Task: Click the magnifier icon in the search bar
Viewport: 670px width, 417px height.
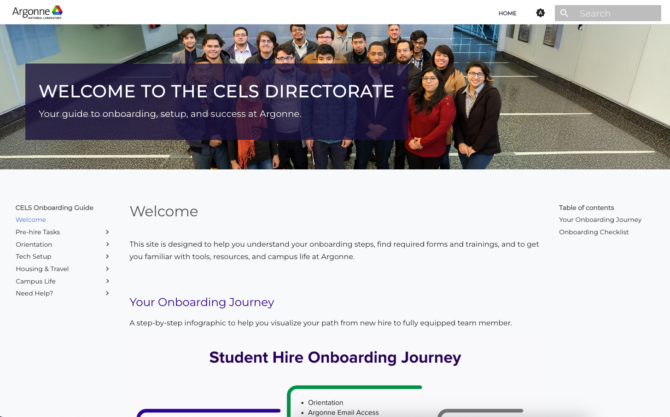Action: coord(564,13)
